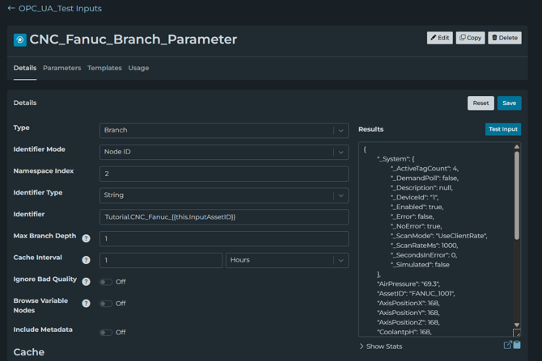Show help for Browse Variable Nodes
This screenshot has width=542, height=361.
pos(86,304)
